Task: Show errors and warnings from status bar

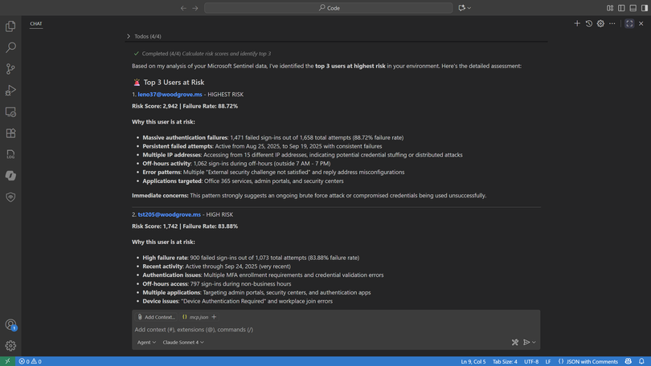Action: point(30,361)
